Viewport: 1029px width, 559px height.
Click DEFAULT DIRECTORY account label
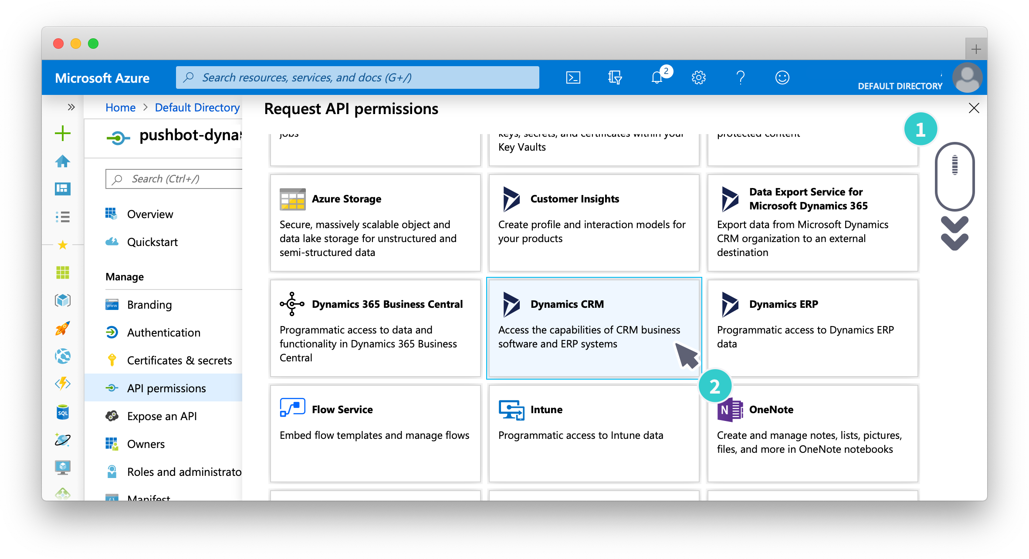pyautogui.click(x=900, y=86)
